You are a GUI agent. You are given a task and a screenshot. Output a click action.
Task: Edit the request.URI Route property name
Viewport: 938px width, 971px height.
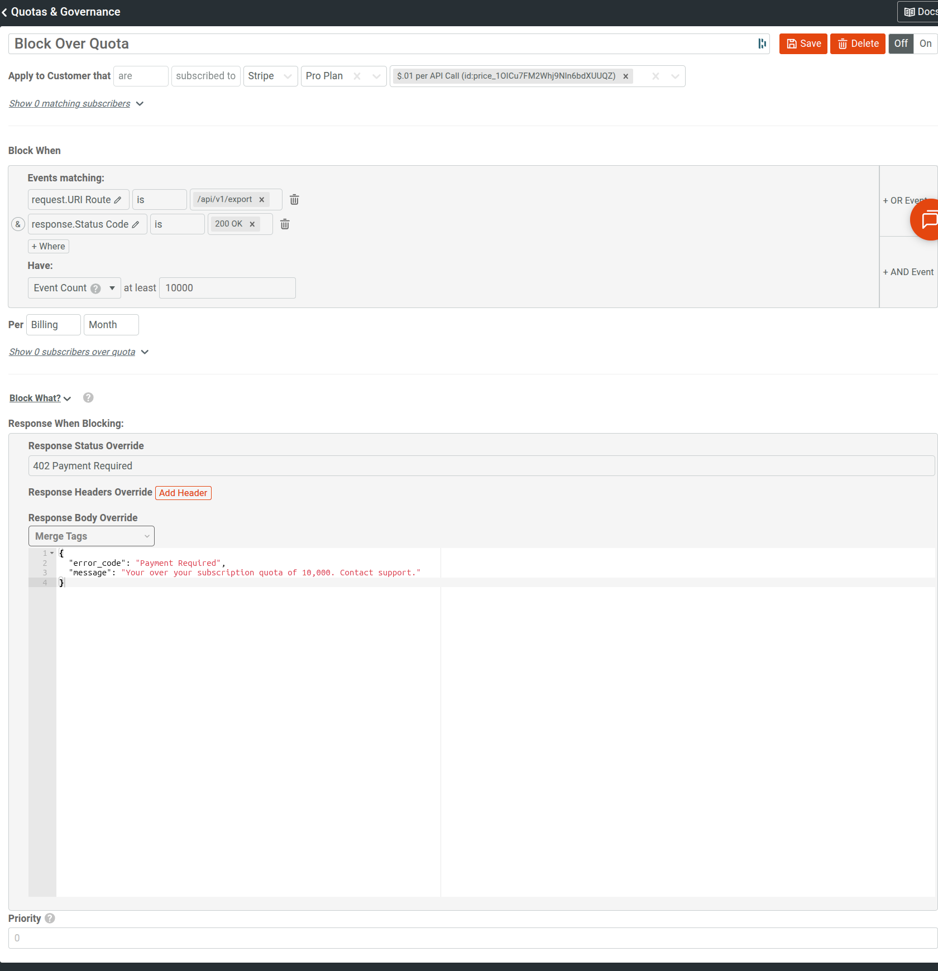[118, 199]
